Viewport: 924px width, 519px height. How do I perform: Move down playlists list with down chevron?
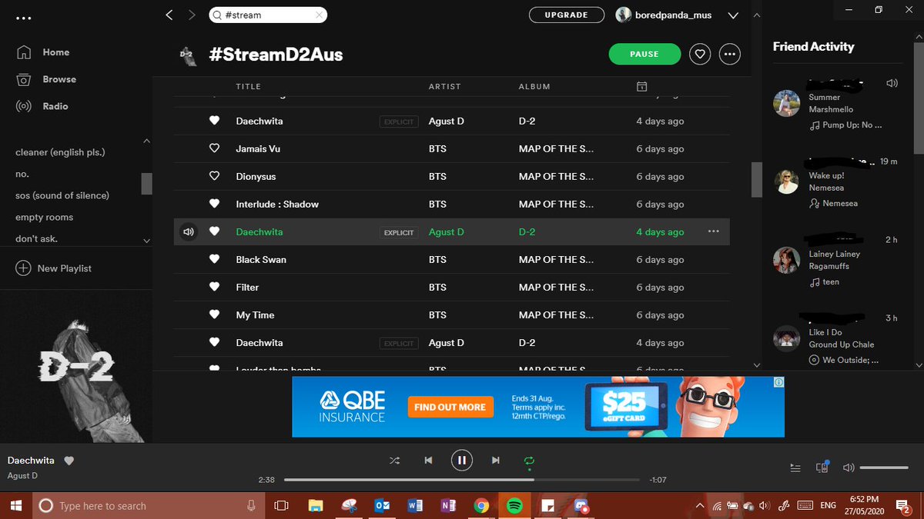pyautogui.click(x=146, y=241)
